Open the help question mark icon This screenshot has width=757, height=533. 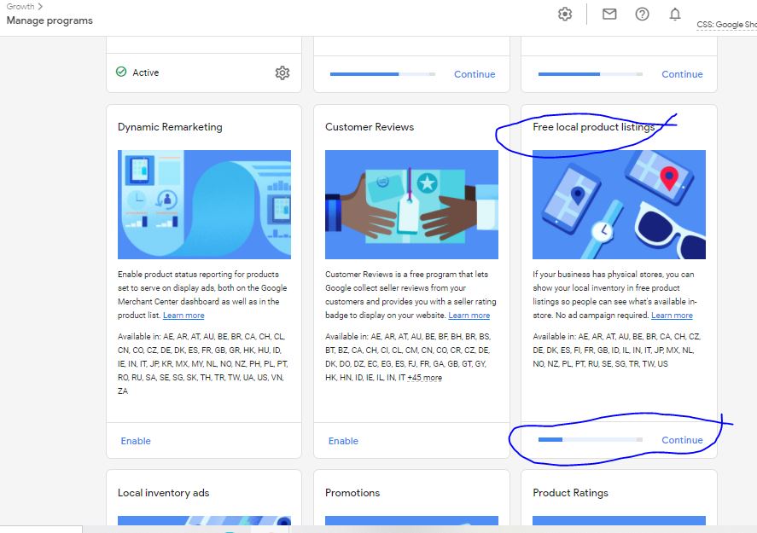pos(642,14)
